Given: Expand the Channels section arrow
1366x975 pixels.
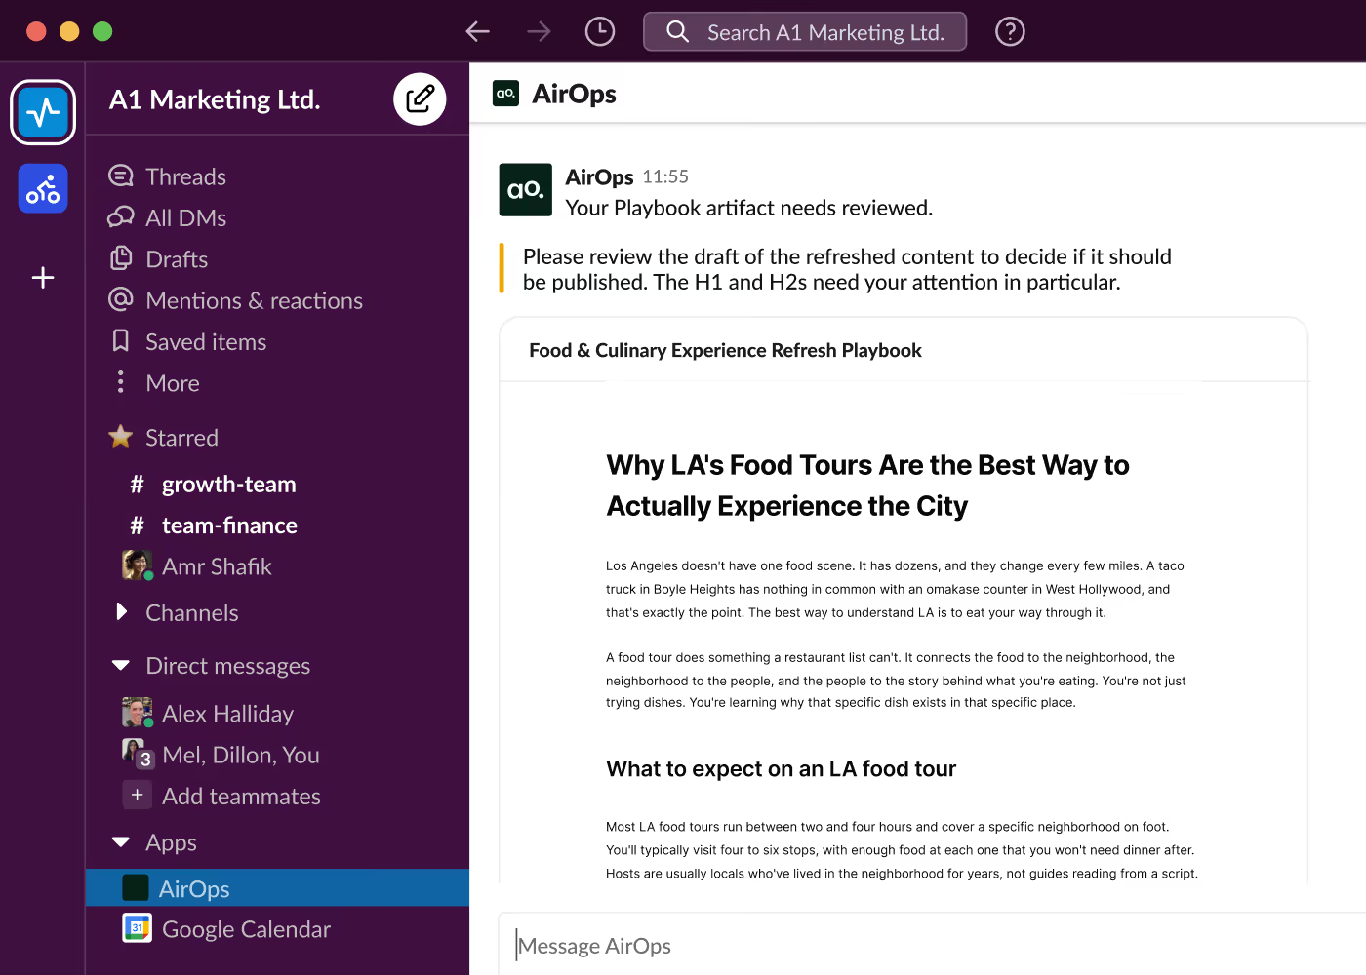Looking at the screenshot, I should [121, 612].
